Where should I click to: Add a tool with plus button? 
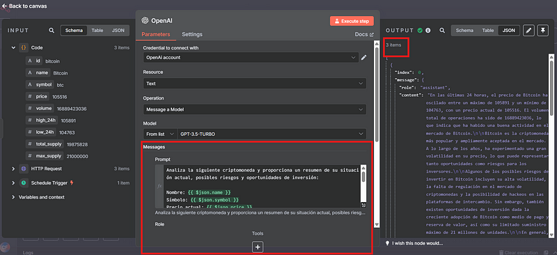(258, 247)
